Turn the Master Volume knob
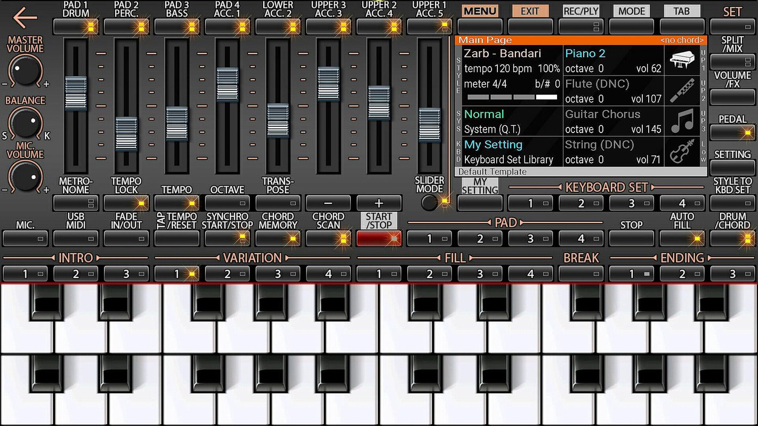 click(x=25, y=70)
